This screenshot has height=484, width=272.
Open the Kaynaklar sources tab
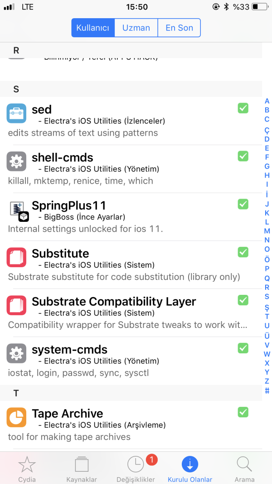click(x=82, y=468)
